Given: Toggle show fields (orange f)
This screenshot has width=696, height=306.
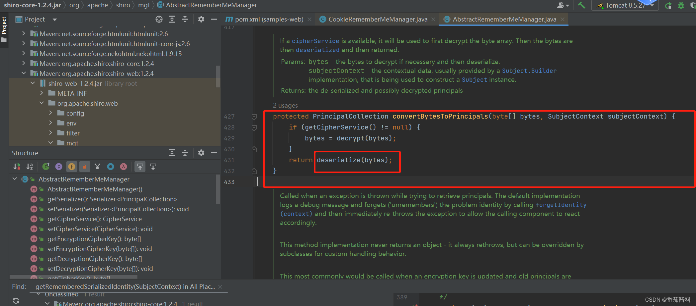Looking at the screenshot, I should (x=72, y=167).
